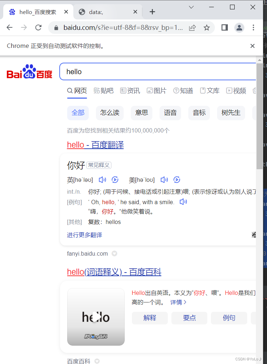Switch to 贴吧 search tab

pyautogui.click(x=103, y=91)
